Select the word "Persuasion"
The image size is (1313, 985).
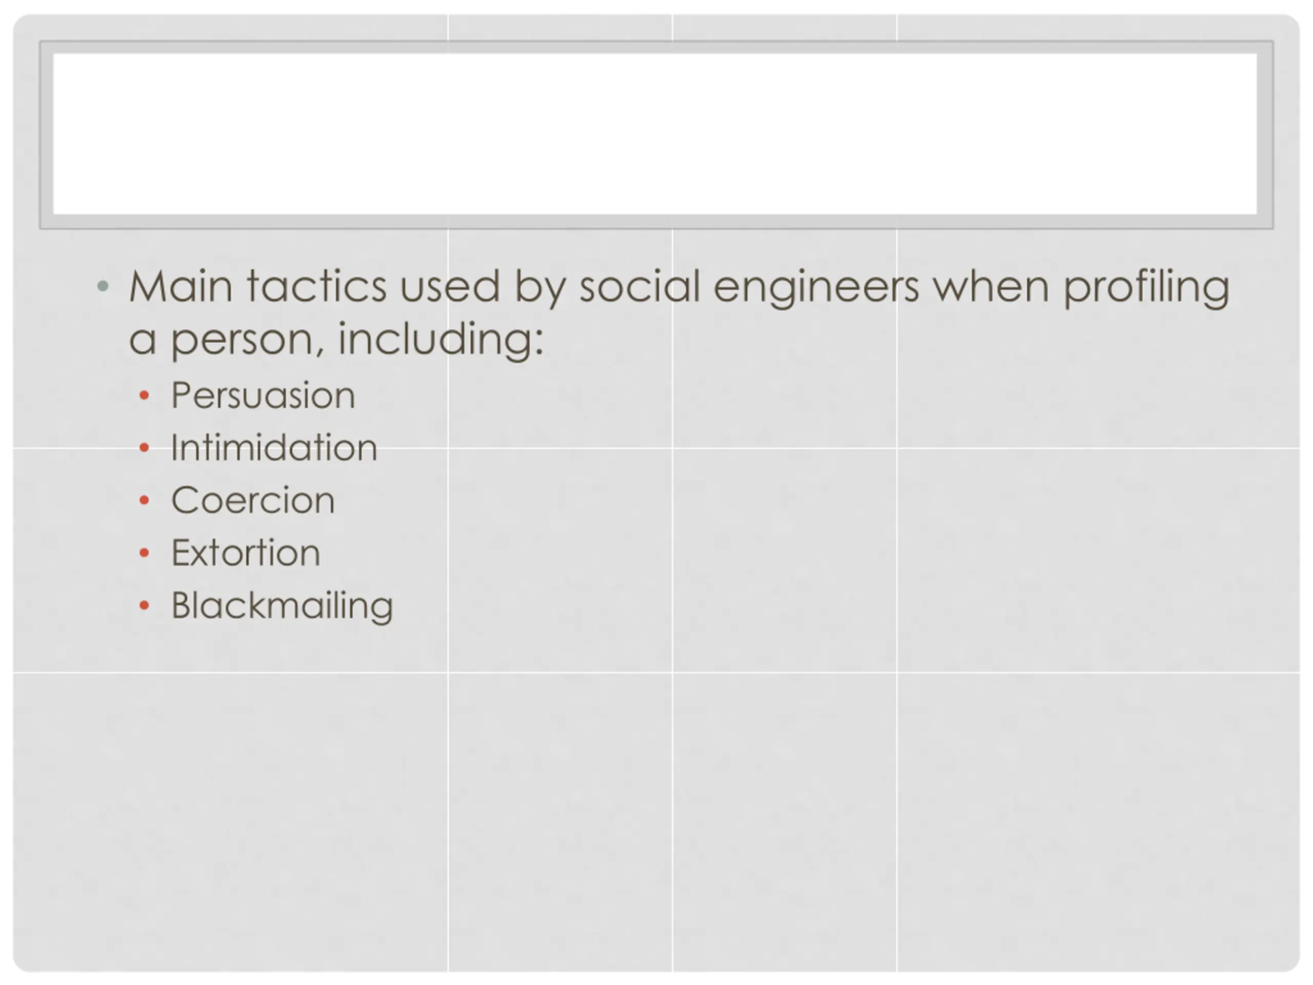pyautogui.click(x=263, y=396)
